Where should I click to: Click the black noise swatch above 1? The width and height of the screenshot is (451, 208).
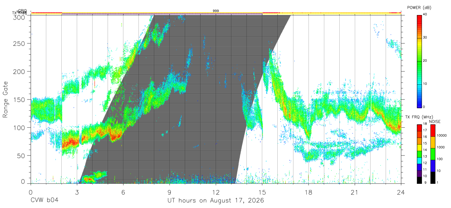(432, 178)
